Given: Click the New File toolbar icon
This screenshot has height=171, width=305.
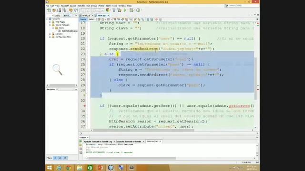Looking at the screenshot, I should [x=49, y=10].
